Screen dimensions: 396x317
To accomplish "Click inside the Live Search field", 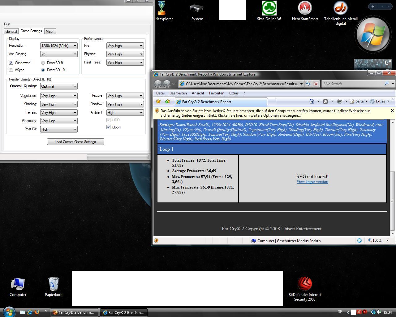I will tap(352, 84).
